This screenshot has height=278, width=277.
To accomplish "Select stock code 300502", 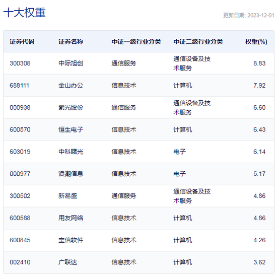I will [x=20, y=196].
